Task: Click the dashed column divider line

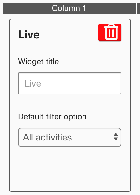Action: [137, 99]
